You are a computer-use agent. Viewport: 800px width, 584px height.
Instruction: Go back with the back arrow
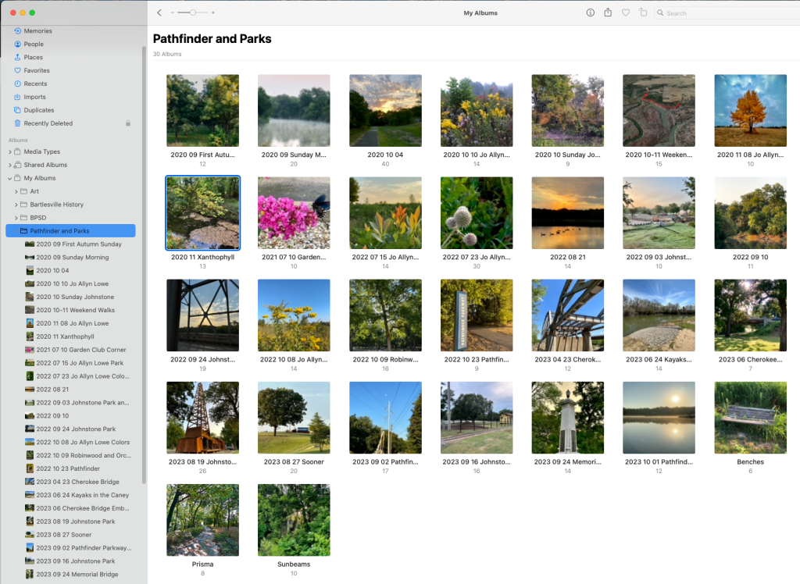pos(159,12)
